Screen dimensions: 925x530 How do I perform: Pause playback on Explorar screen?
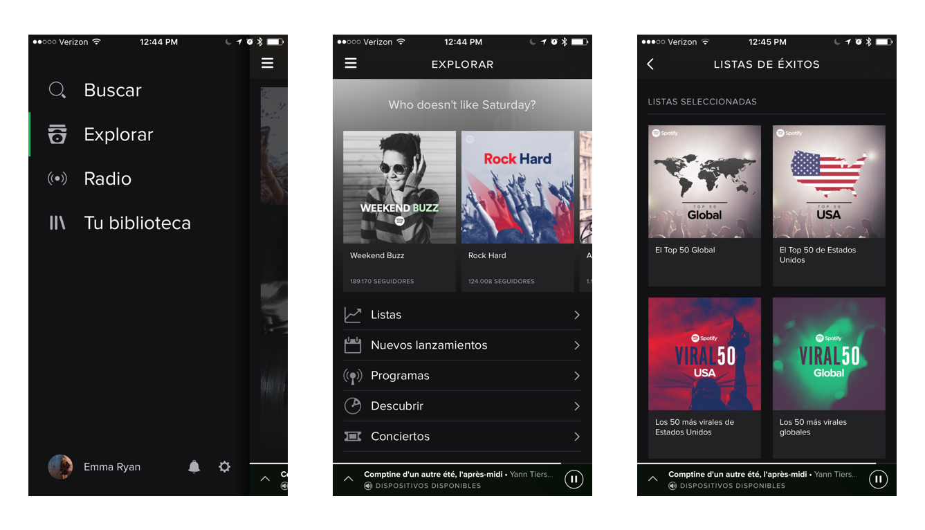tap(574, 479)
